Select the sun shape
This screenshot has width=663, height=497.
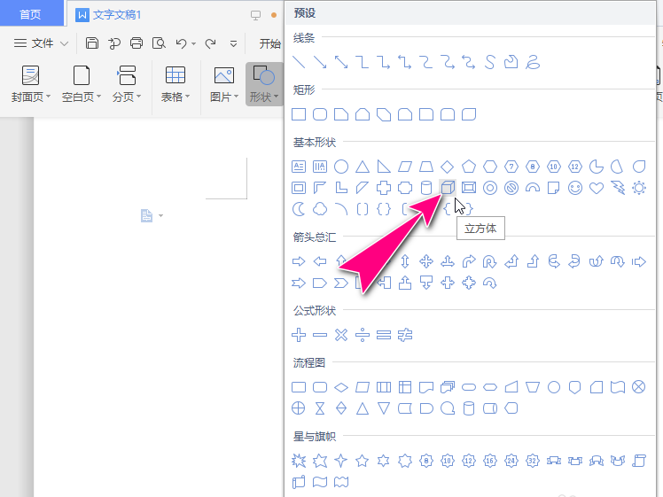pos(639,188)
